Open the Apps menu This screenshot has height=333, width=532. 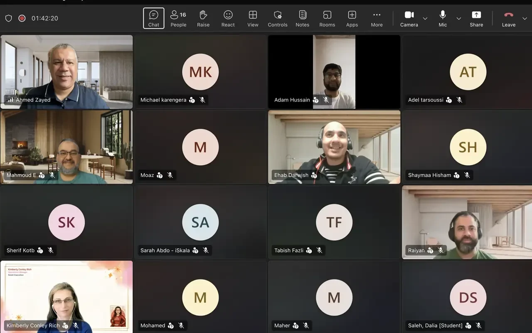coord(352,18)
